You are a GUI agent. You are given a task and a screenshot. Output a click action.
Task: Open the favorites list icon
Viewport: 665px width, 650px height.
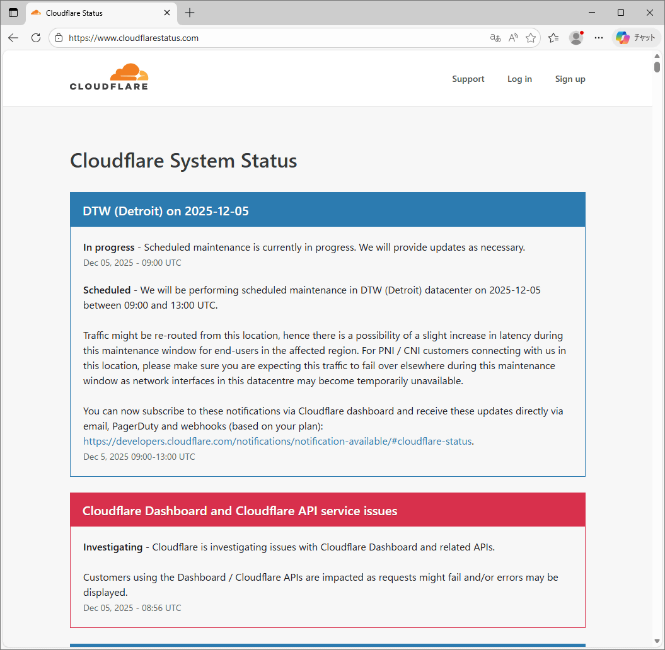point(553,38)
